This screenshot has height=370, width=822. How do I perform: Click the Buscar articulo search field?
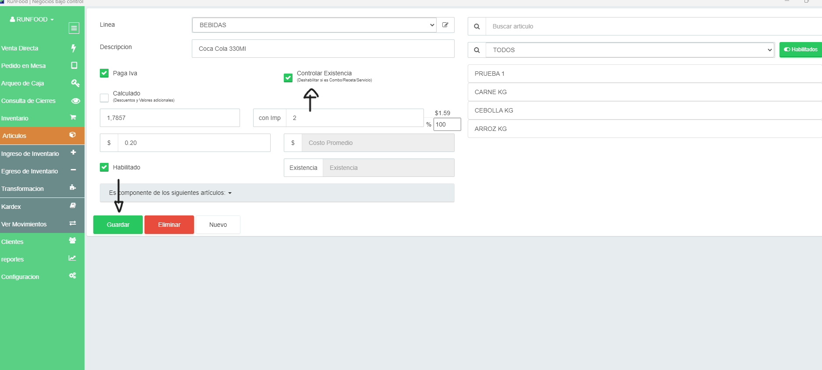pyautogui.click(x=653, y=26)
